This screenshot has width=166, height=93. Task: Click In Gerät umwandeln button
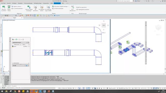coord(58,9)
